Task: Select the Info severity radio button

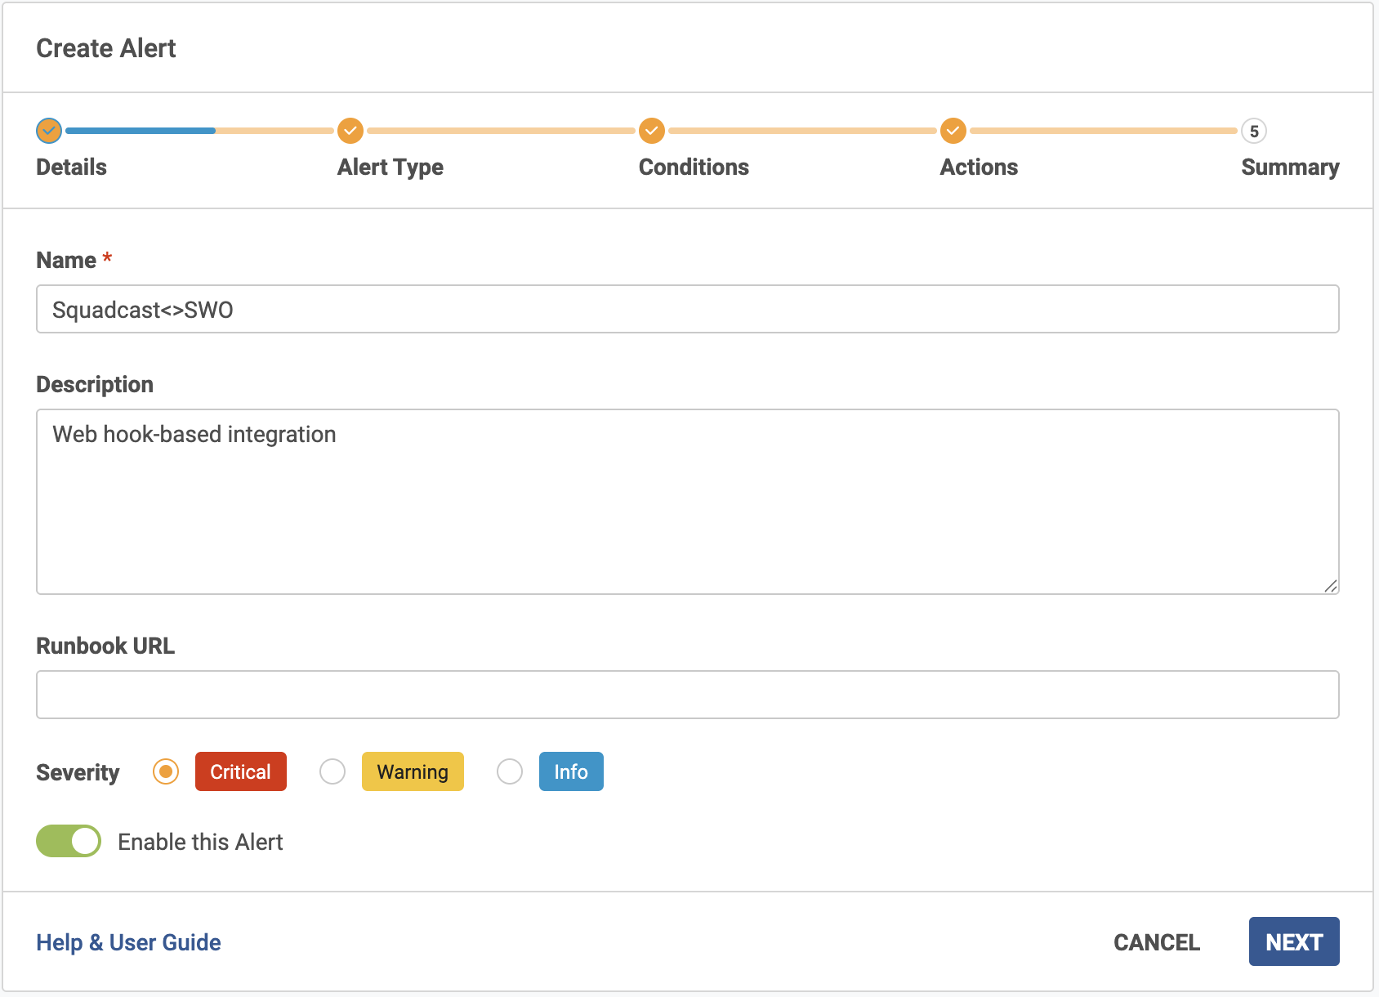Action: 510,771
